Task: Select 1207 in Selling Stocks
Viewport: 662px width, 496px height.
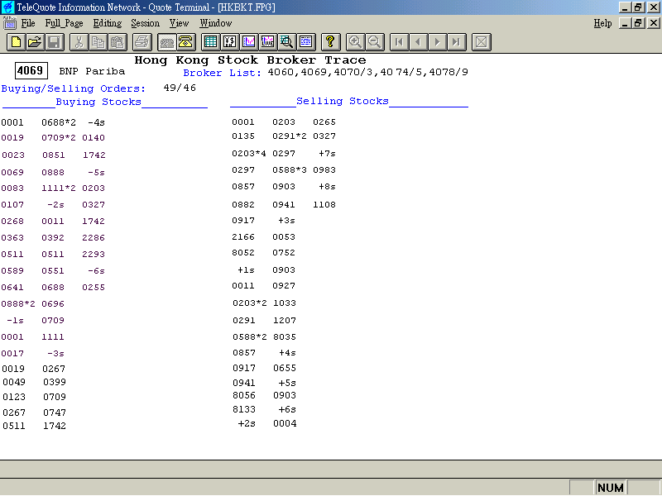Action: (x=285, y=321)
